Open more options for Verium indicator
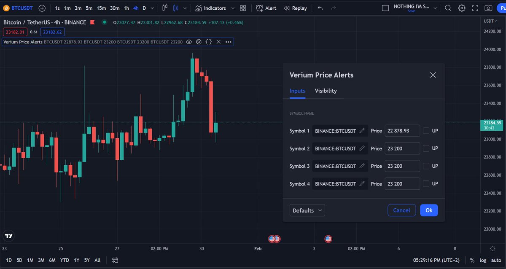506x269 pixels. (229, 42)
